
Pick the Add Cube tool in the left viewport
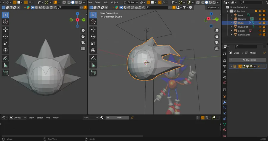tap(5, 73)
